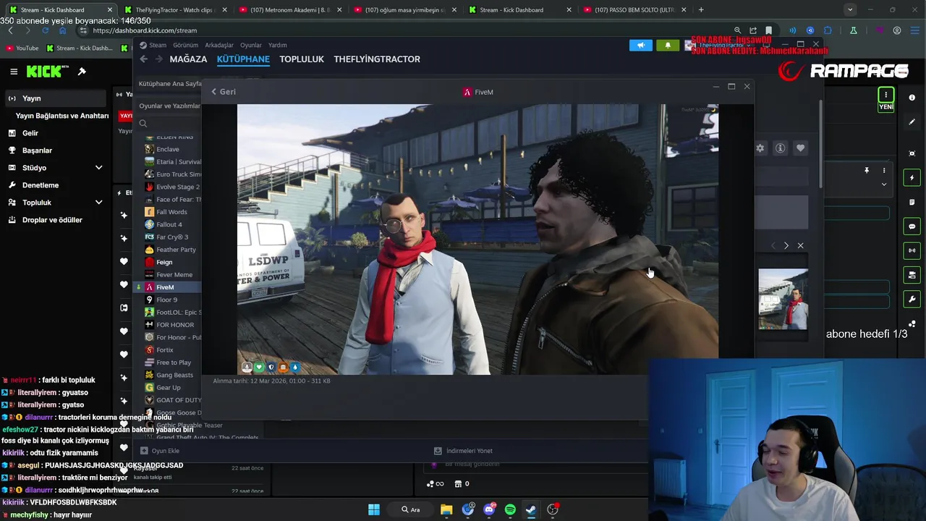Open Yayın Bağlantısı ve Anahtarı page
Image resolution: width=926 pixels, height=521 pixels.
[62, 116]
